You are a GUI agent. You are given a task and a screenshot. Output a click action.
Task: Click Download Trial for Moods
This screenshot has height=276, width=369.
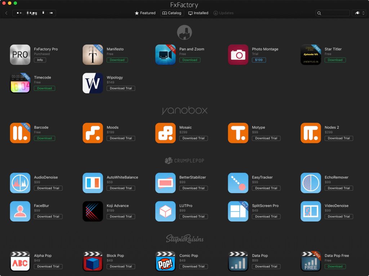(121, 138)
